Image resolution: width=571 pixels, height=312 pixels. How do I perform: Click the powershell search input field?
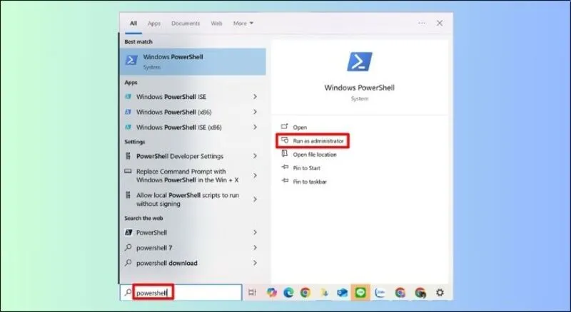pos(181,292)
